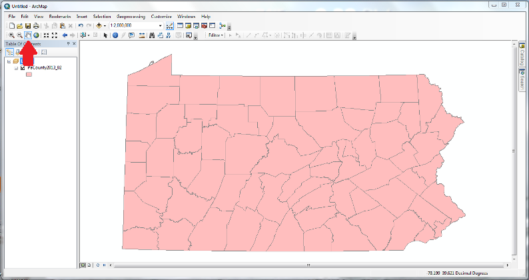Collapse the PaCounty2013_02 layer
The image size is (529, 280).
16,68
